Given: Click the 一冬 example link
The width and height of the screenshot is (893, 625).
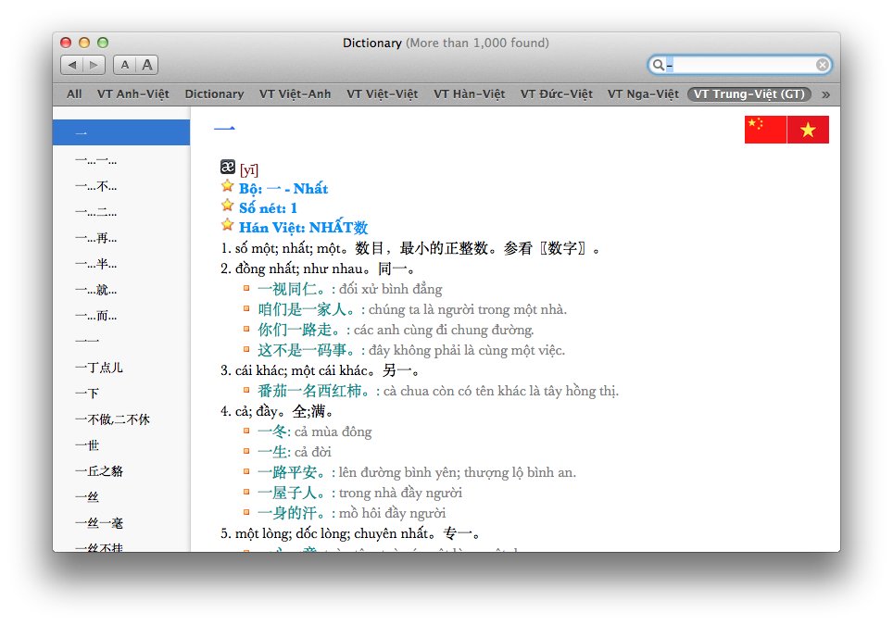Looking at the screenshot, I should (x=272, y=432).
